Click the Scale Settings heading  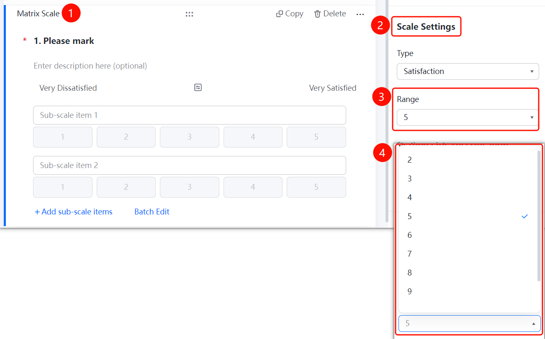pyautogui.click(x=426, y=27)
